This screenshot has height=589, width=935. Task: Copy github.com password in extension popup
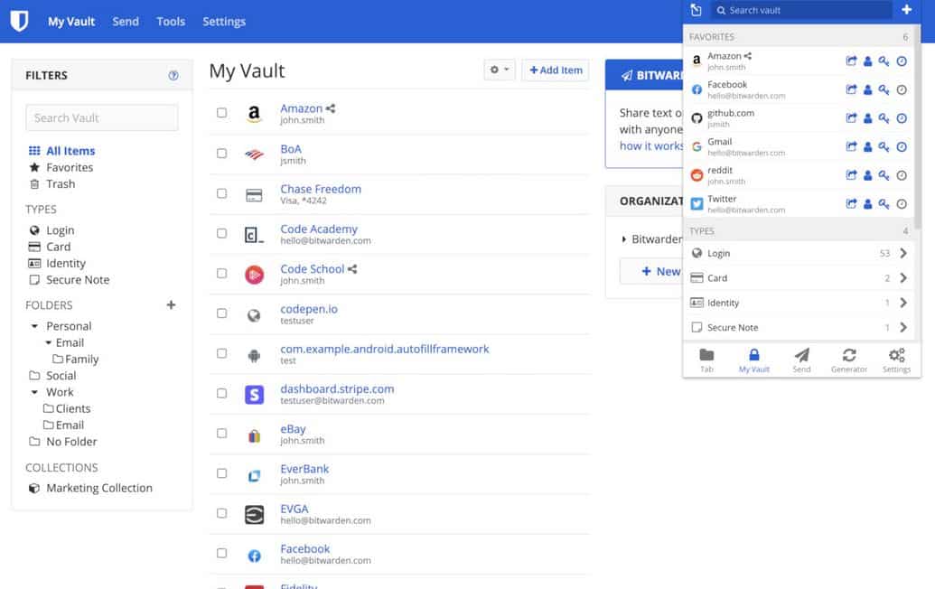click(884, 118)
